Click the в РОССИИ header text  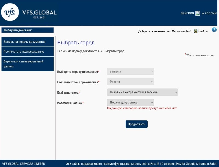(209, 13)
